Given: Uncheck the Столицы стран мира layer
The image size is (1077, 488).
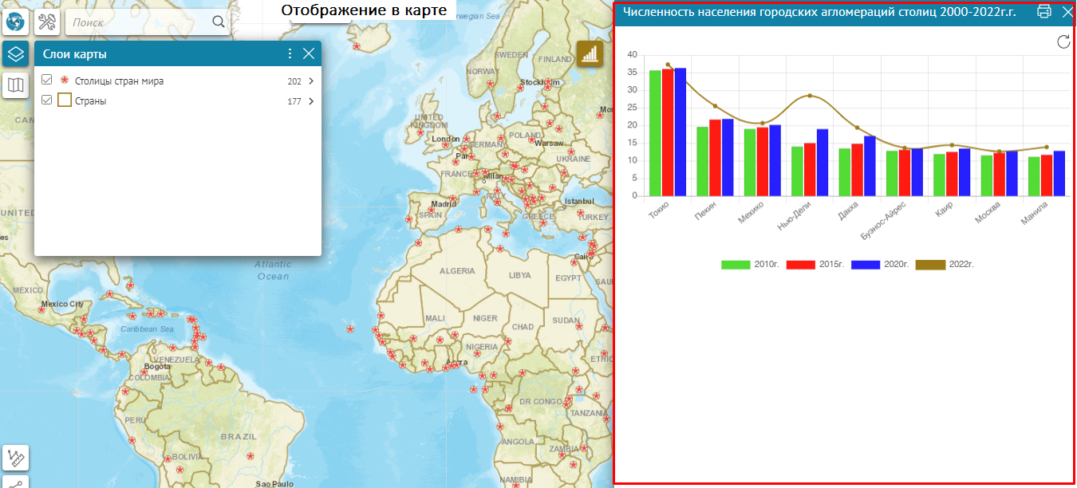Looking at the screenshot, I should (47, 81).
